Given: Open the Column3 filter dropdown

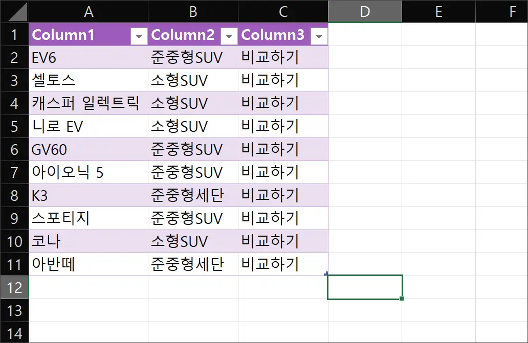Looking at the screenshot, I should [x=319, y=36].
